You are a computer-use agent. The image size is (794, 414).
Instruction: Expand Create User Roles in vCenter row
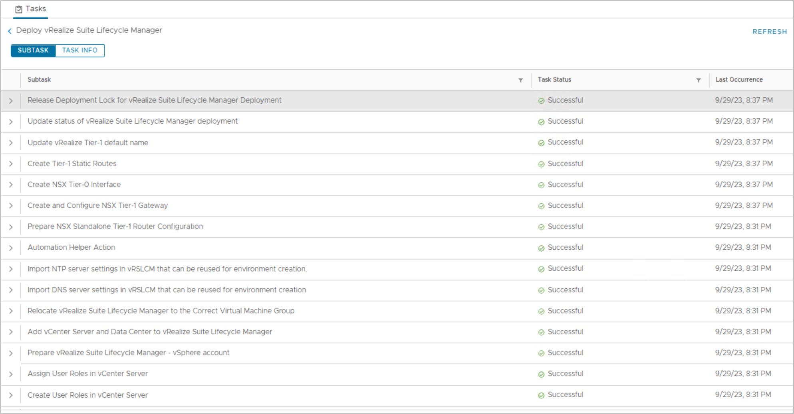pyautogui.click(x=11, y=395)
